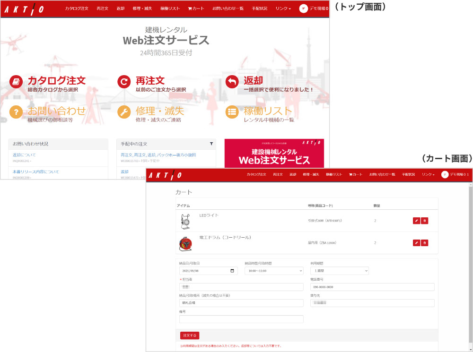The height and width of the screenshot is (352, 473).
Task: Click the 納品/引取場所 input field
Action: point(241,303)
